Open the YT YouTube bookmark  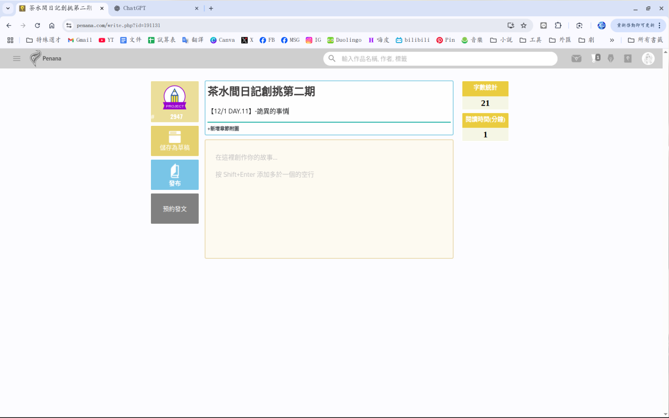(106, 40)
